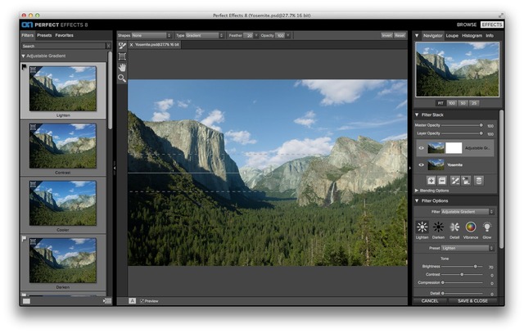
Task: Open the Shapes dropdown
Action: [x=151, y=35]
